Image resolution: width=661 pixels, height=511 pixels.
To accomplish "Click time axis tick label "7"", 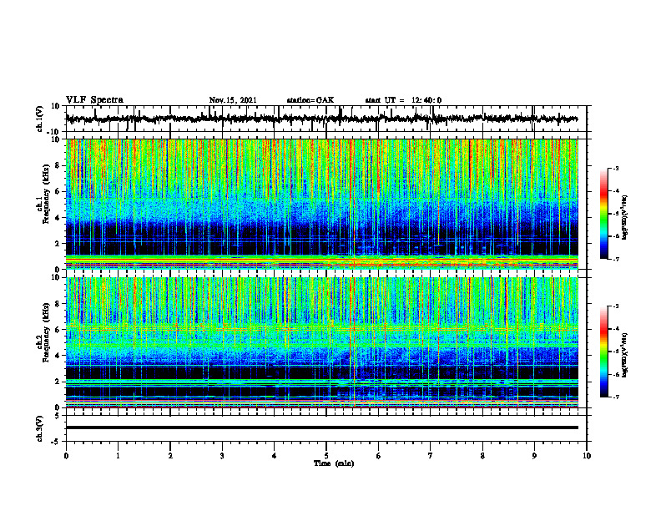I will pyautogui.click(x=431, y=456).
